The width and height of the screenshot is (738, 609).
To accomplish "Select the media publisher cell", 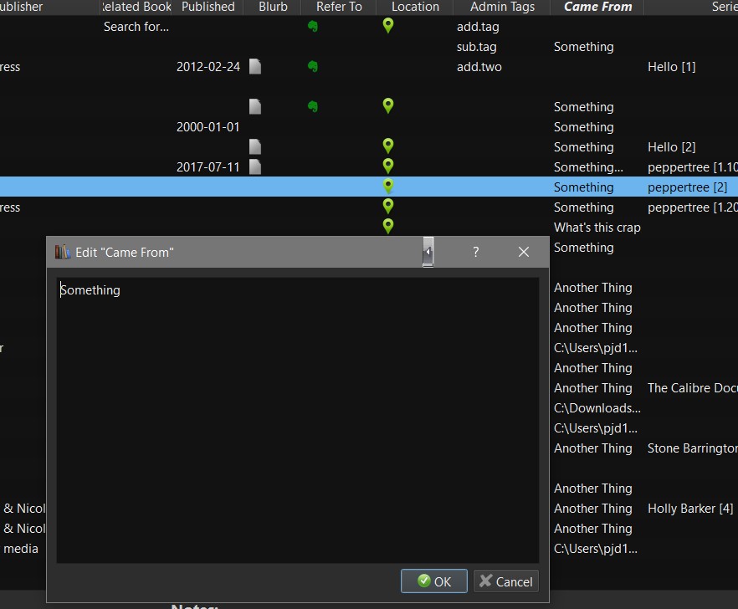I will [x=21, y=549].
